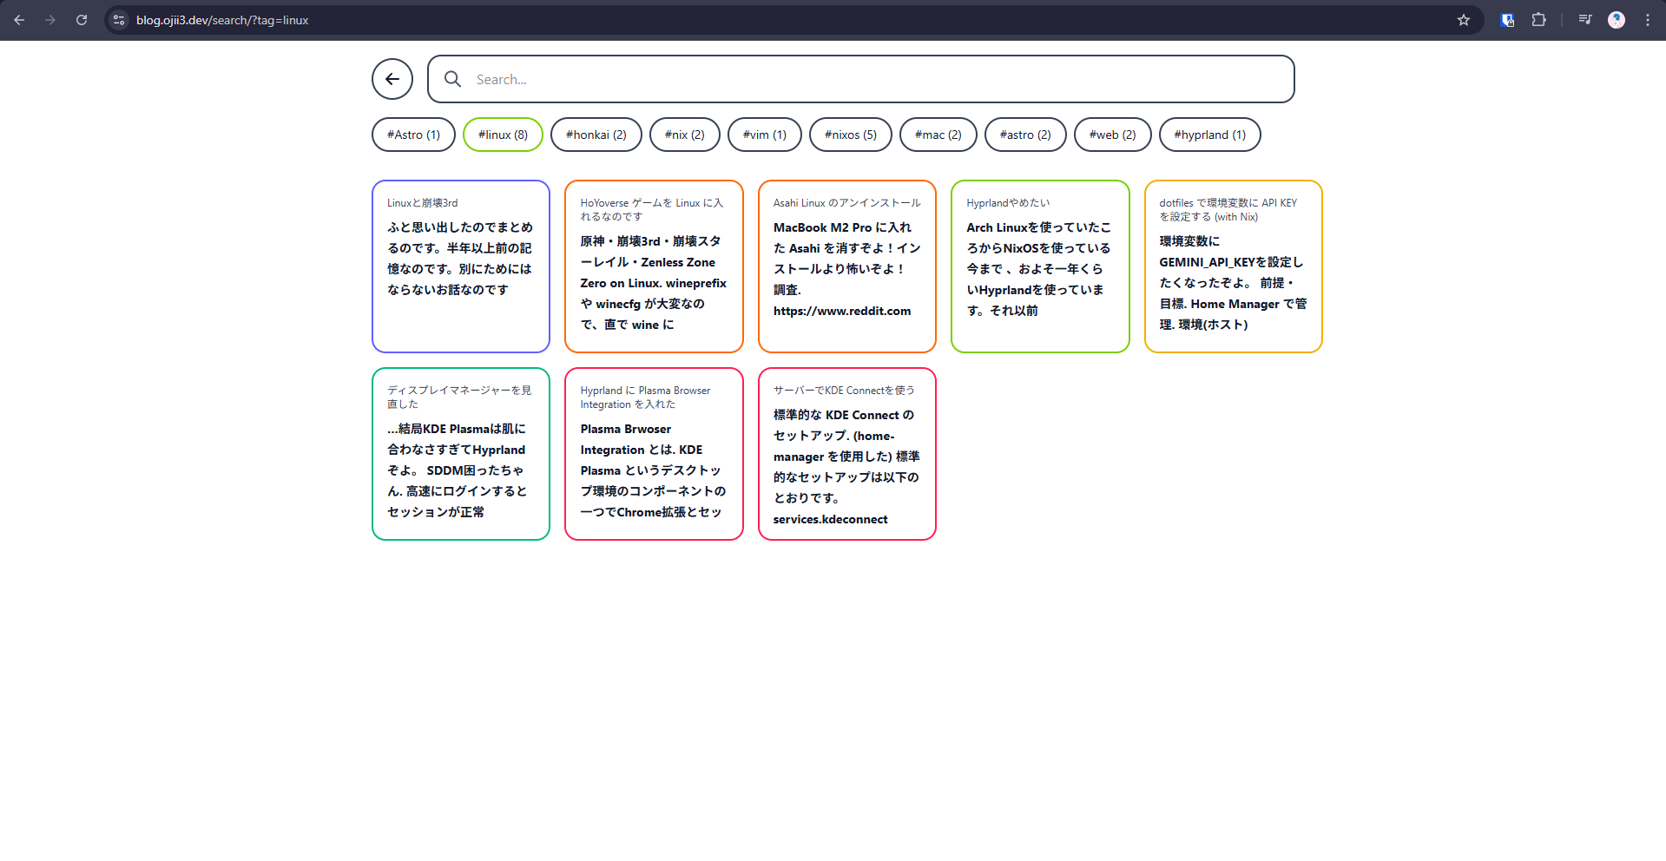Reload the current page
The height and width of the screenshot is (861, 1666).
click(x=82, y=20)
